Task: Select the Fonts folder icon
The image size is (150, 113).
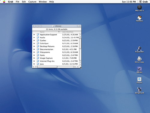Action: pyautogui.click(x=38, y=55)
